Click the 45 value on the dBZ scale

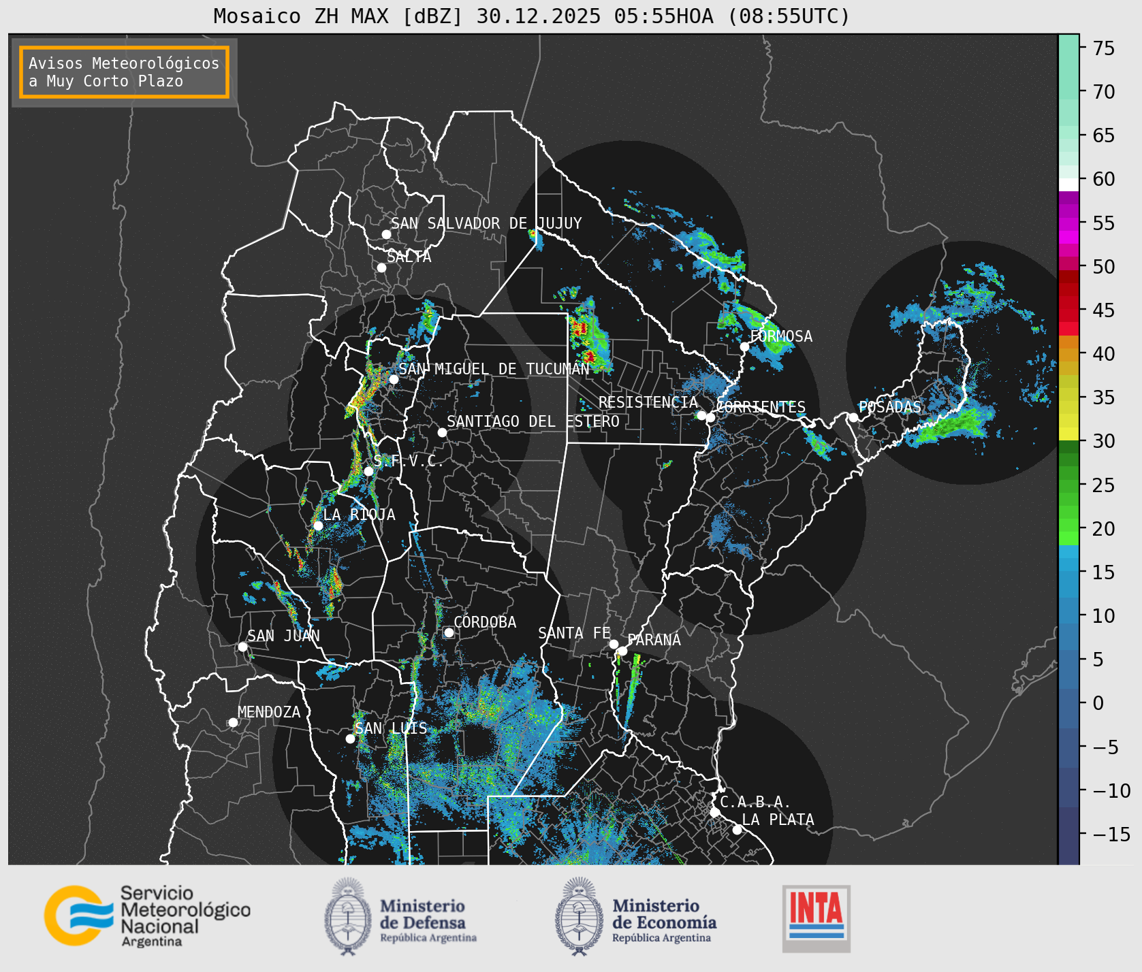pyautogui.click(x=1104, y=310)
